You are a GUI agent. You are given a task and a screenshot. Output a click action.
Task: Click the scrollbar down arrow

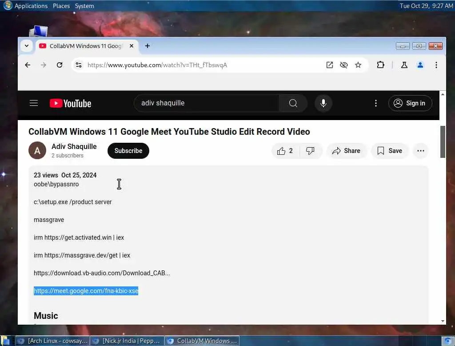443,321
